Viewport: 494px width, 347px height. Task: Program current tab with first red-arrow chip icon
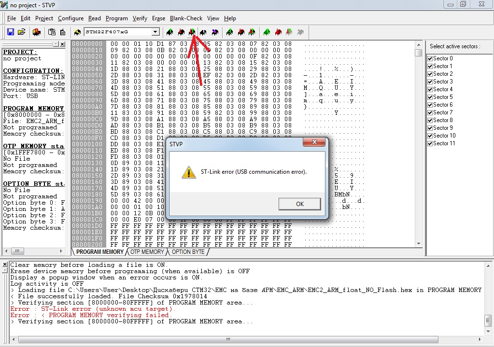181,32
